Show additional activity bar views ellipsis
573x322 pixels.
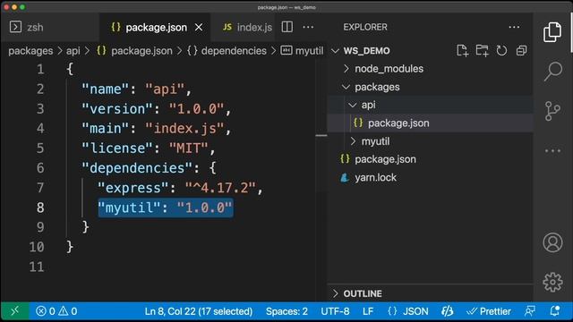click(x=552, y=151)
